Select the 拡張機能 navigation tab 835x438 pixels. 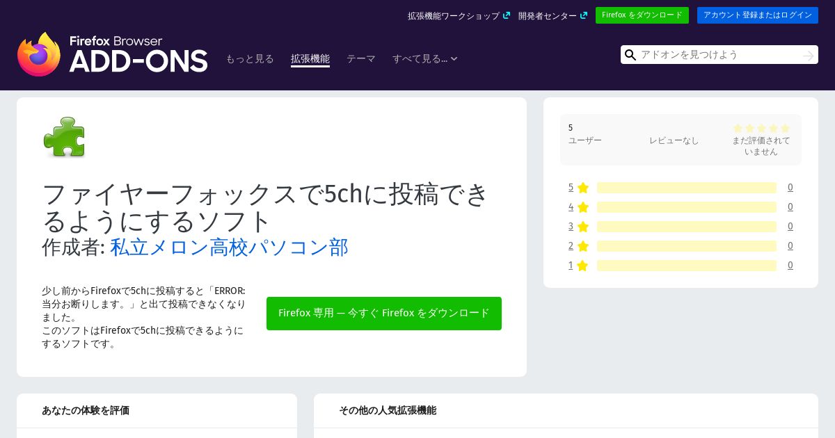310,59
